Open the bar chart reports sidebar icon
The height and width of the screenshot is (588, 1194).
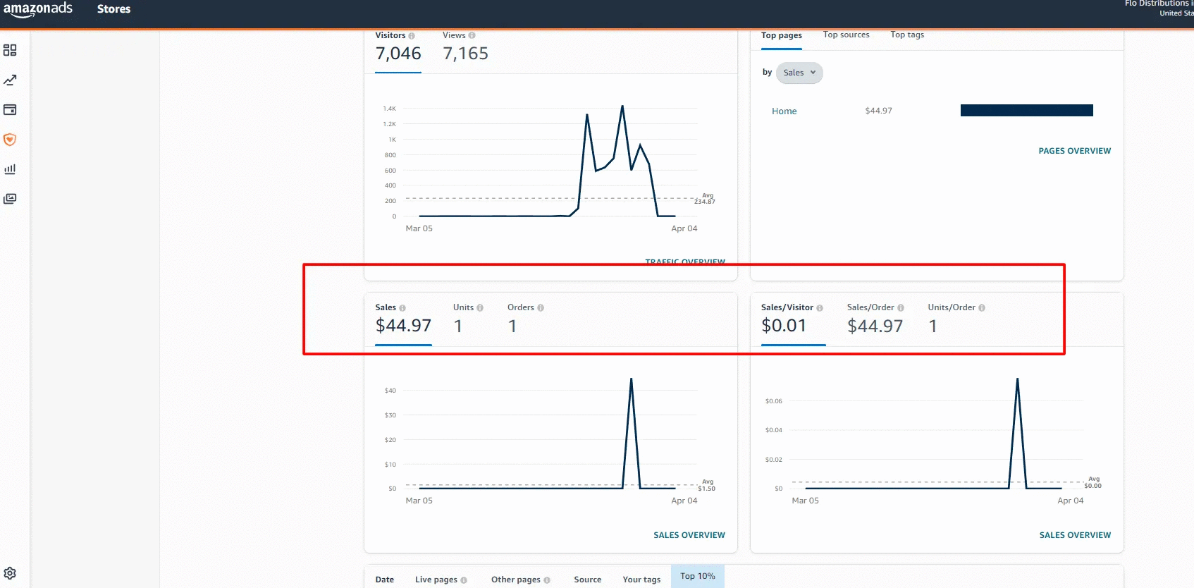point(10,169)
